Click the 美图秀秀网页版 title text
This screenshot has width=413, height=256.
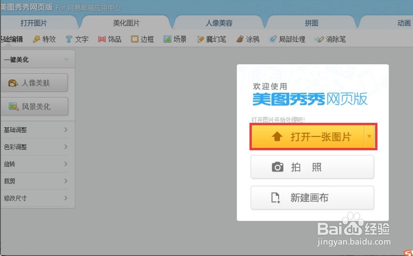(x=26, y=7)
